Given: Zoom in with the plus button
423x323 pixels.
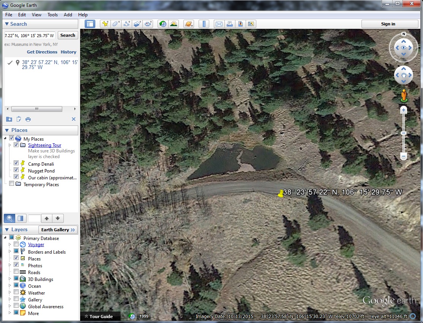Looking at the screenshot, I should pyautogui.click(x=404, y=110).
